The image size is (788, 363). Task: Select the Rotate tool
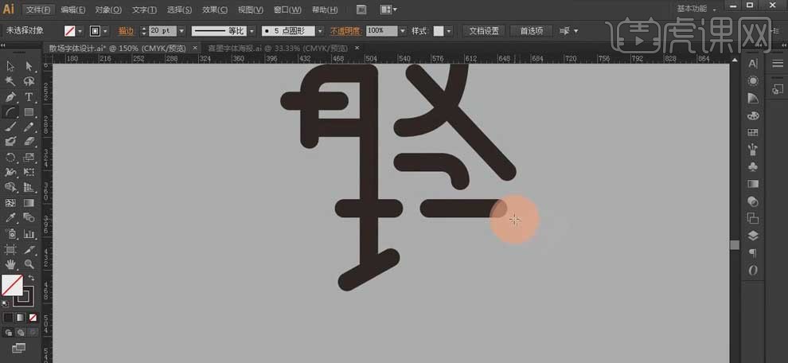tap(10, 158)
